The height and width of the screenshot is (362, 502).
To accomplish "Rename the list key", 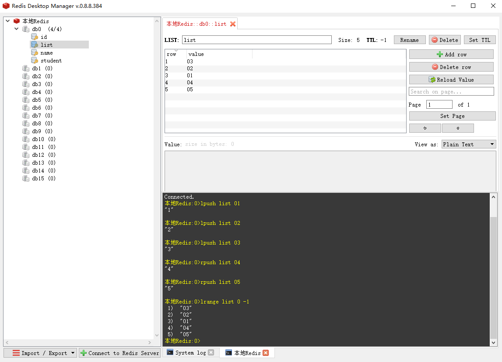I will click(410, 40).
